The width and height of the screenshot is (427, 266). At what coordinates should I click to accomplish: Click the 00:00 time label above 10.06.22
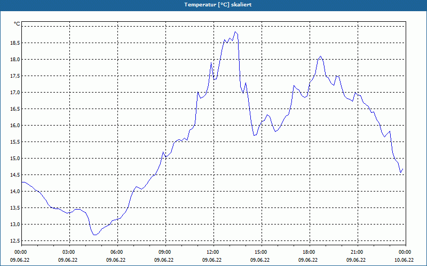coord(404,252)
